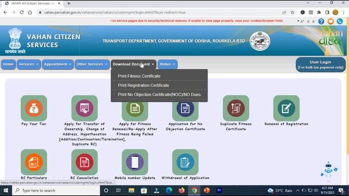Show hidden system tray icons
The height and width of the screenshot is (196, 349).
[298, 191]
